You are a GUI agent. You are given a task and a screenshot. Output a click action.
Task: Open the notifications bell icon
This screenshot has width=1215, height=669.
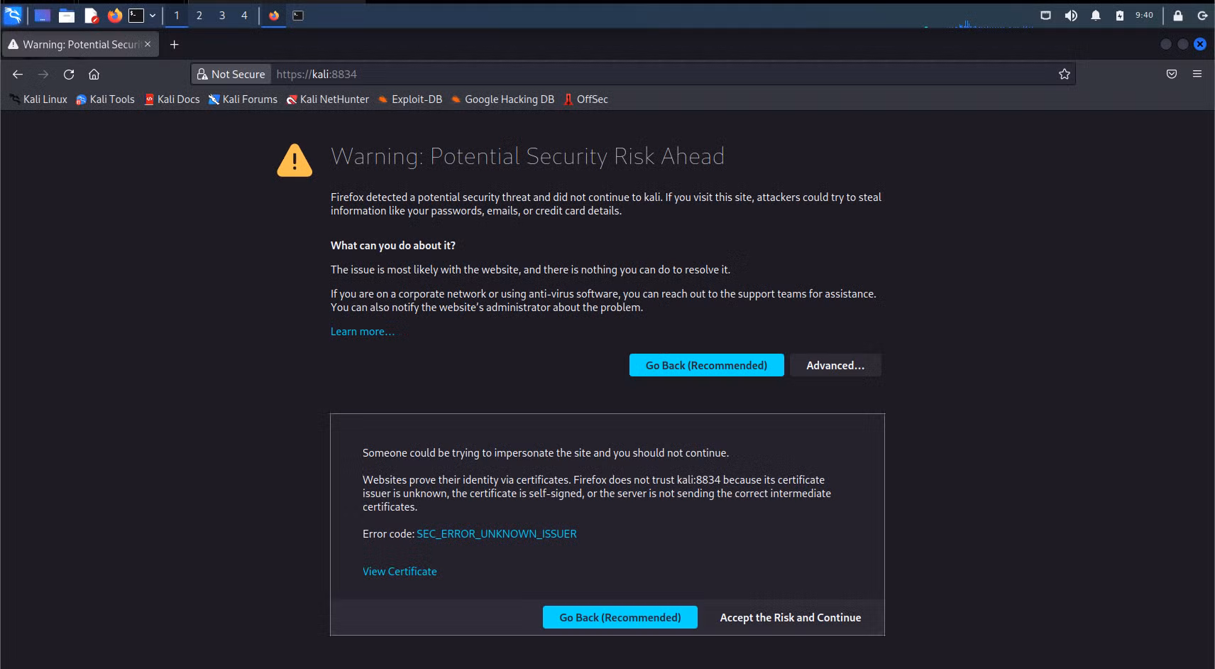(x=1096, y=15)
